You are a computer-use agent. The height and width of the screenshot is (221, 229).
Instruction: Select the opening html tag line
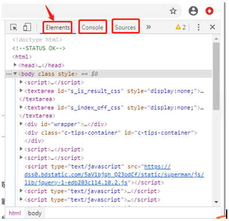pos(22,57)
